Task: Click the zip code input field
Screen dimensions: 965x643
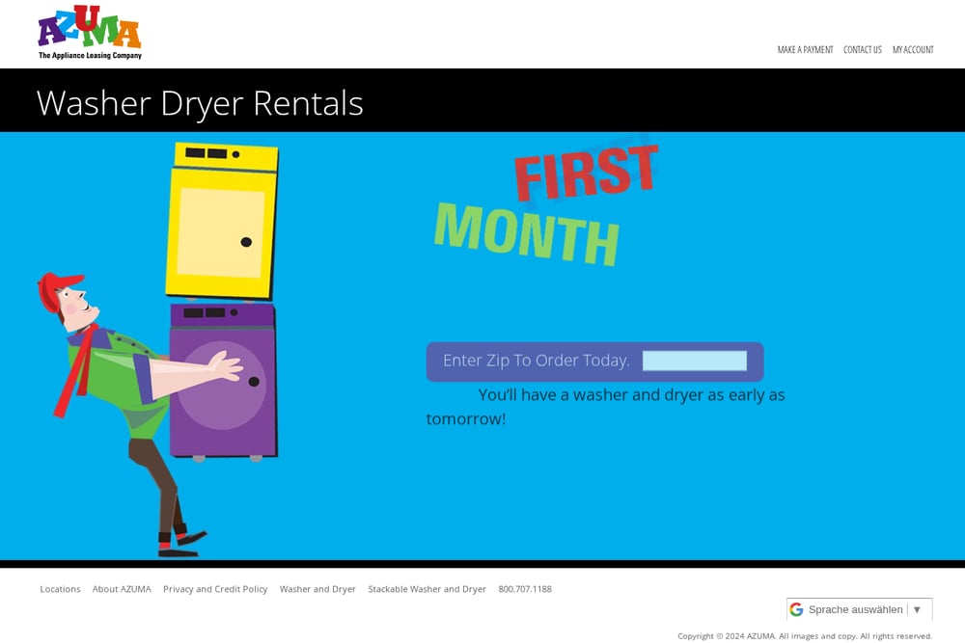Action: click(x=694, y=361)
